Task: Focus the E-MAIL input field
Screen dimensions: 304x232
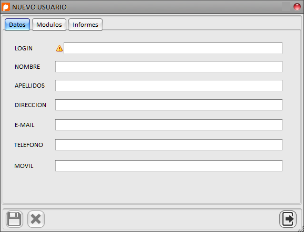Action: click(169, 125)
